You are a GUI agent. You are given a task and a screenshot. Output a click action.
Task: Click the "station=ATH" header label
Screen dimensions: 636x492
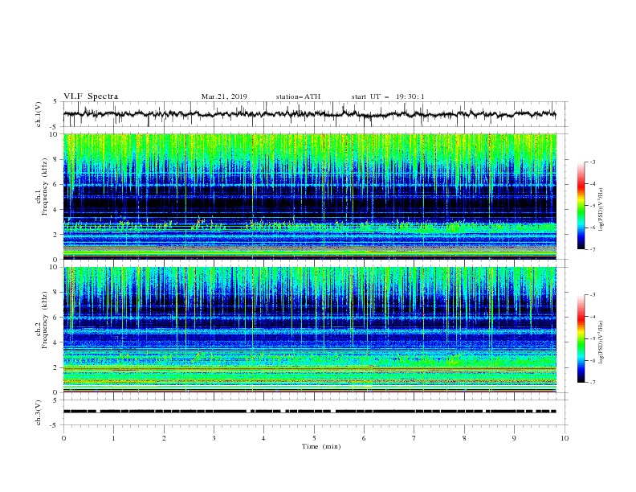tap(298, 96)
